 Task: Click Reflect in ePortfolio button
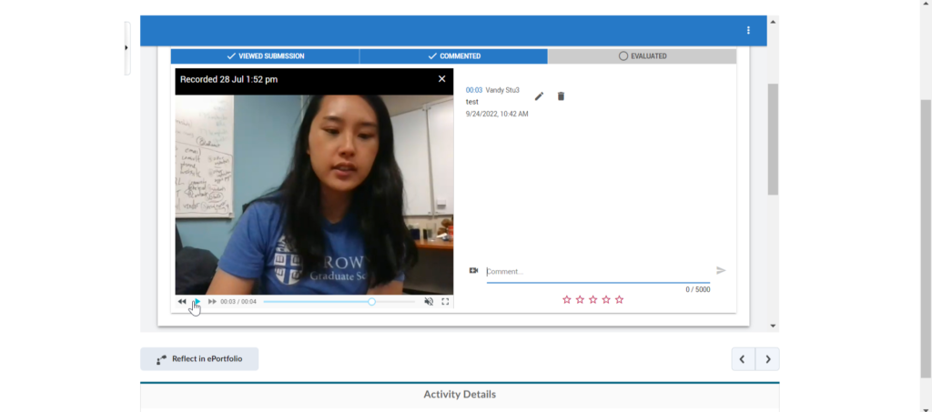point(199,359)
